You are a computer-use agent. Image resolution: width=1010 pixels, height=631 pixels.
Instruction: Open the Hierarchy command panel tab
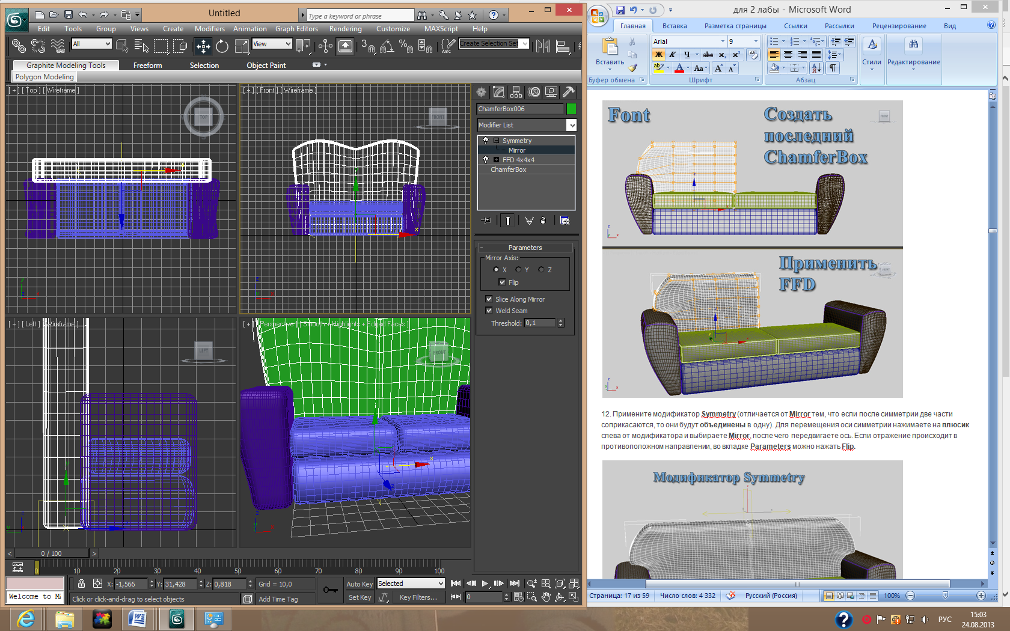pyautogui.click(x=516, y=92)
